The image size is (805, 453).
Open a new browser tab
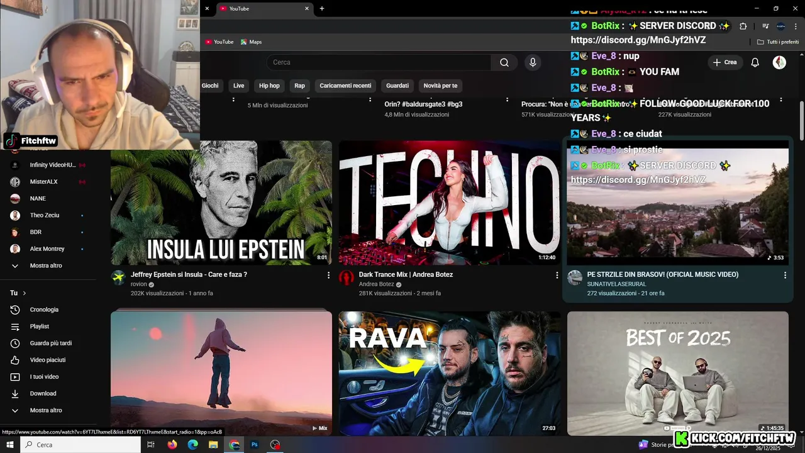[322, 9]
